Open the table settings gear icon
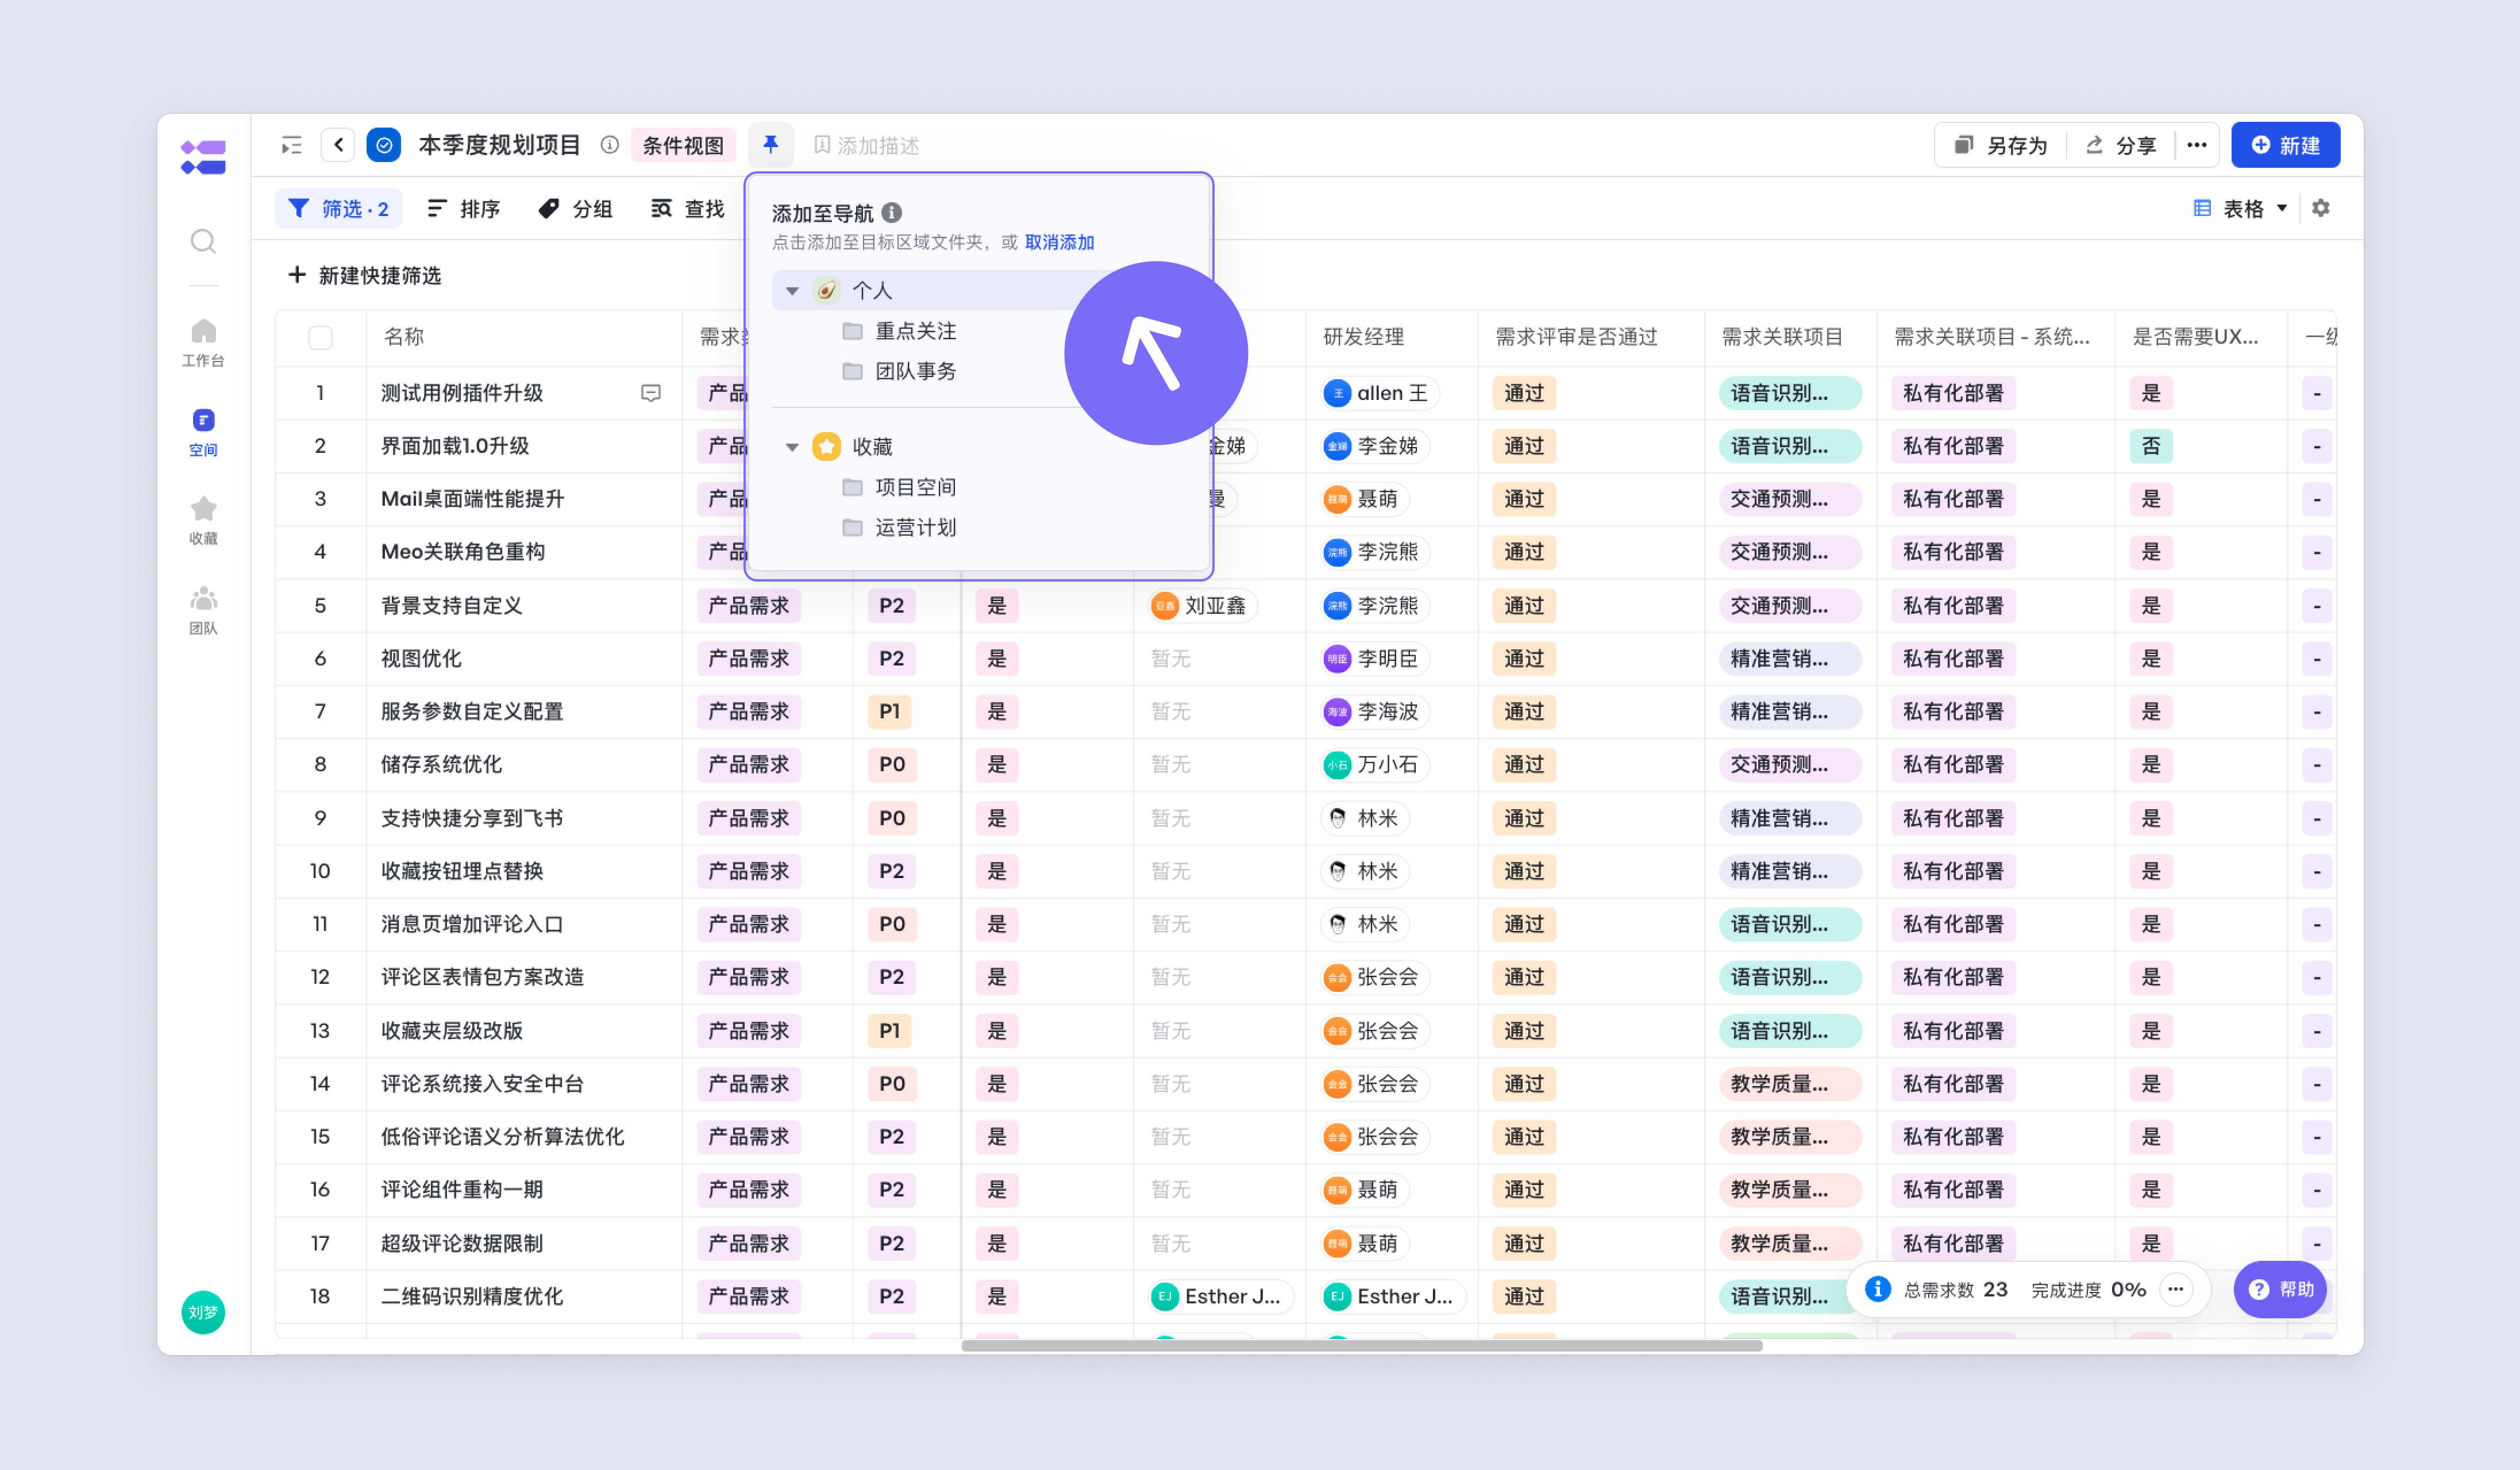 click(2320, 208)
